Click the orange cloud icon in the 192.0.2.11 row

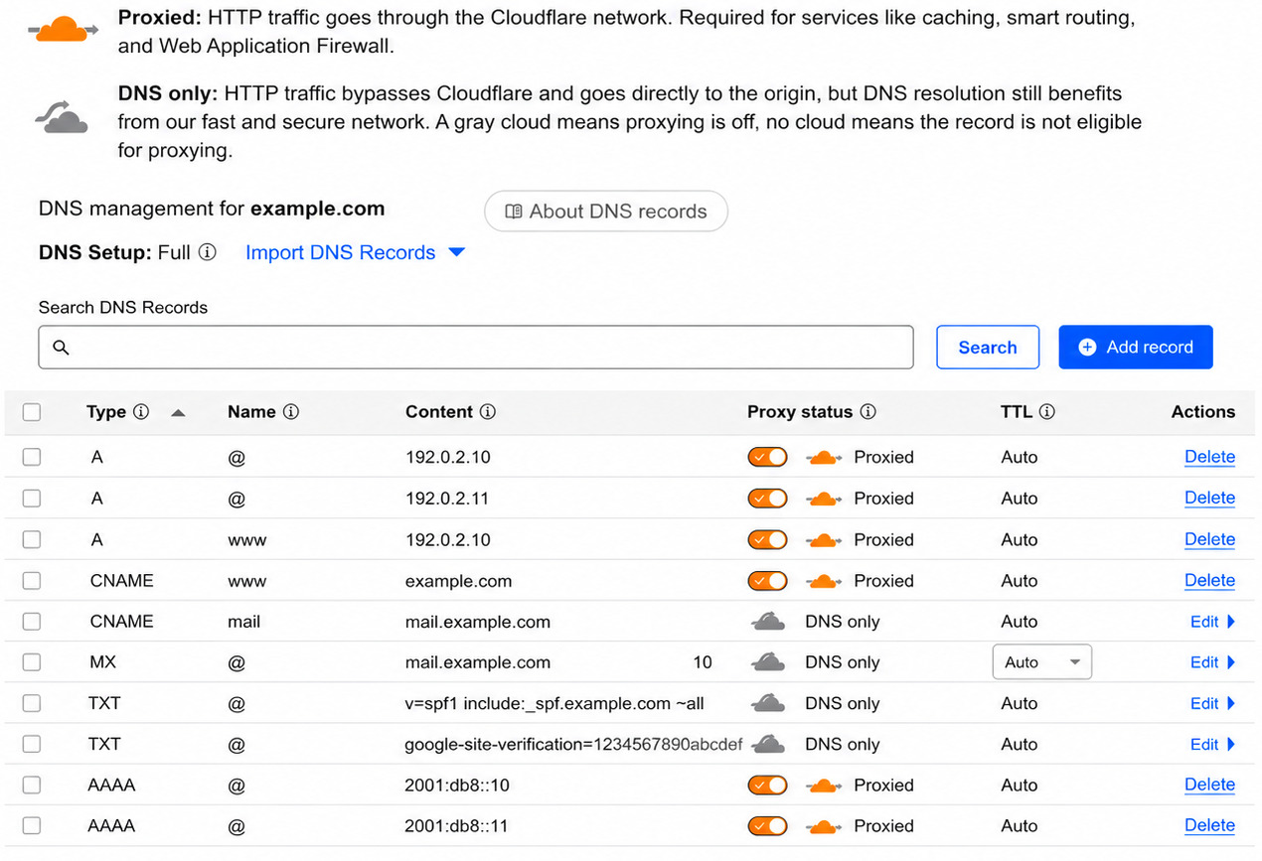(x=823, y=499)
